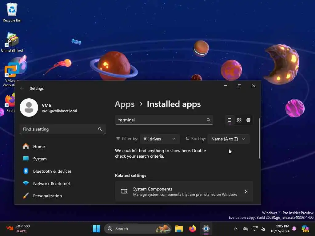Open Copilot preview icon in taskbar
Viewport: 315px width, 236px height.
click(x=305, y=229)
